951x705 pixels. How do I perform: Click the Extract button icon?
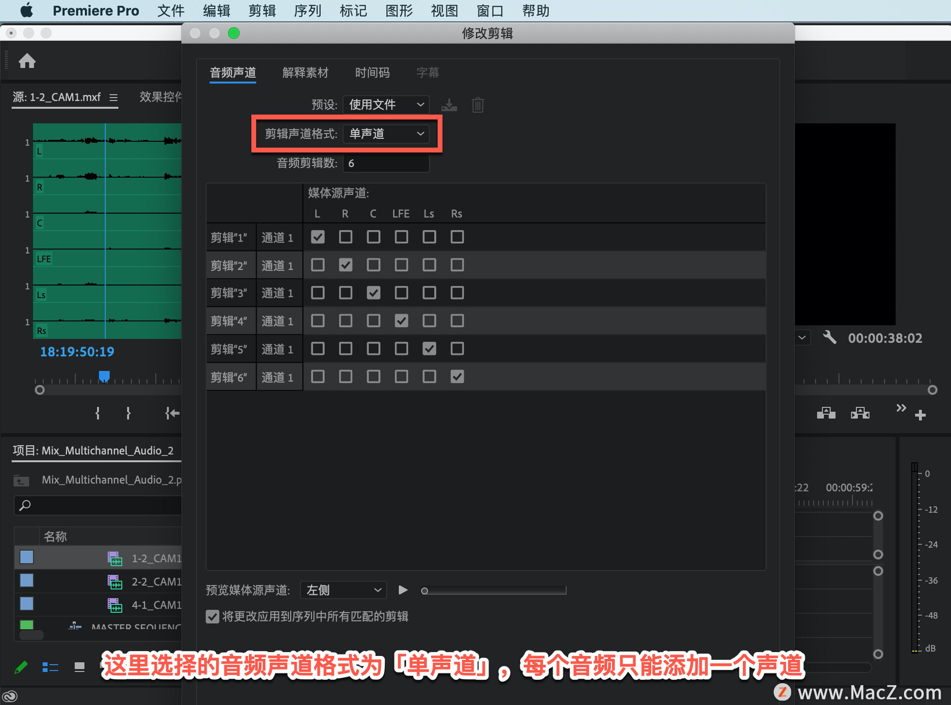[x=860, y=413]
